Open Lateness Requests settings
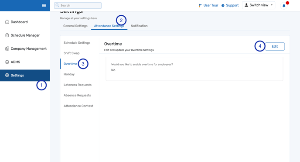This screenshot has height=162, width=300. click(x=78, y=85)
